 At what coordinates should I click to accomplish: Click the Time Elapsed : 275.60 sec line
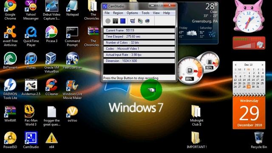pos(139,37)
